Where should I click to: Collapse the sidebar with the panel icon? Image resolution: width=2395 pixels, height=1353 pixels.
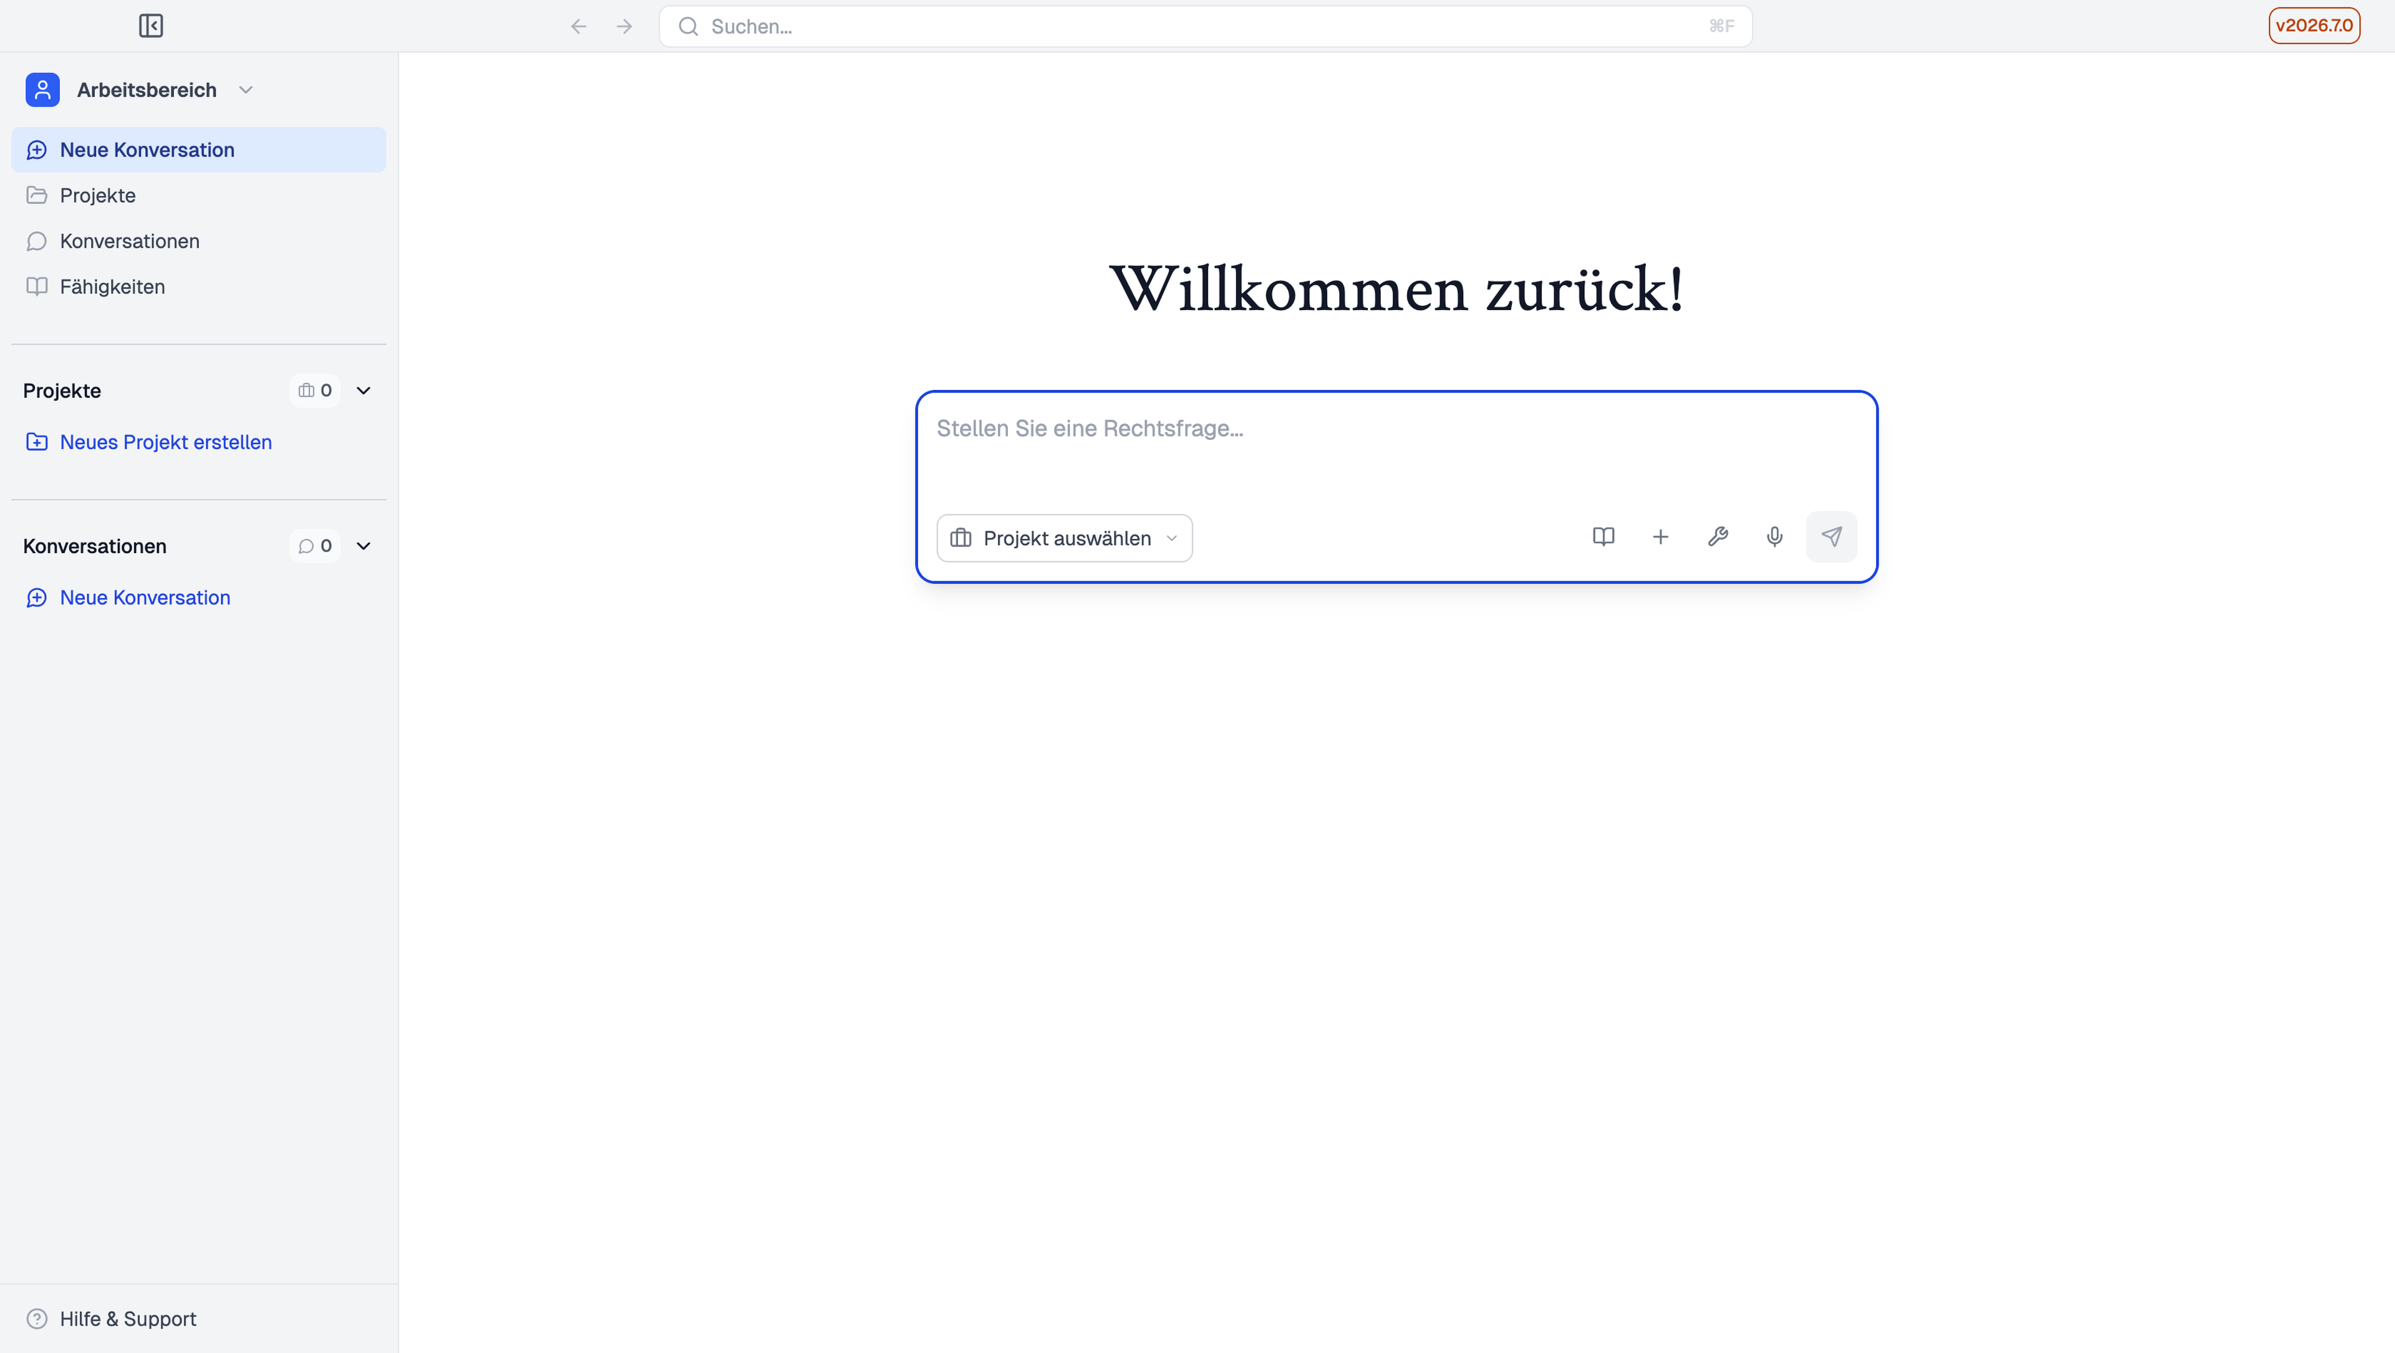[x=150, y=26]
